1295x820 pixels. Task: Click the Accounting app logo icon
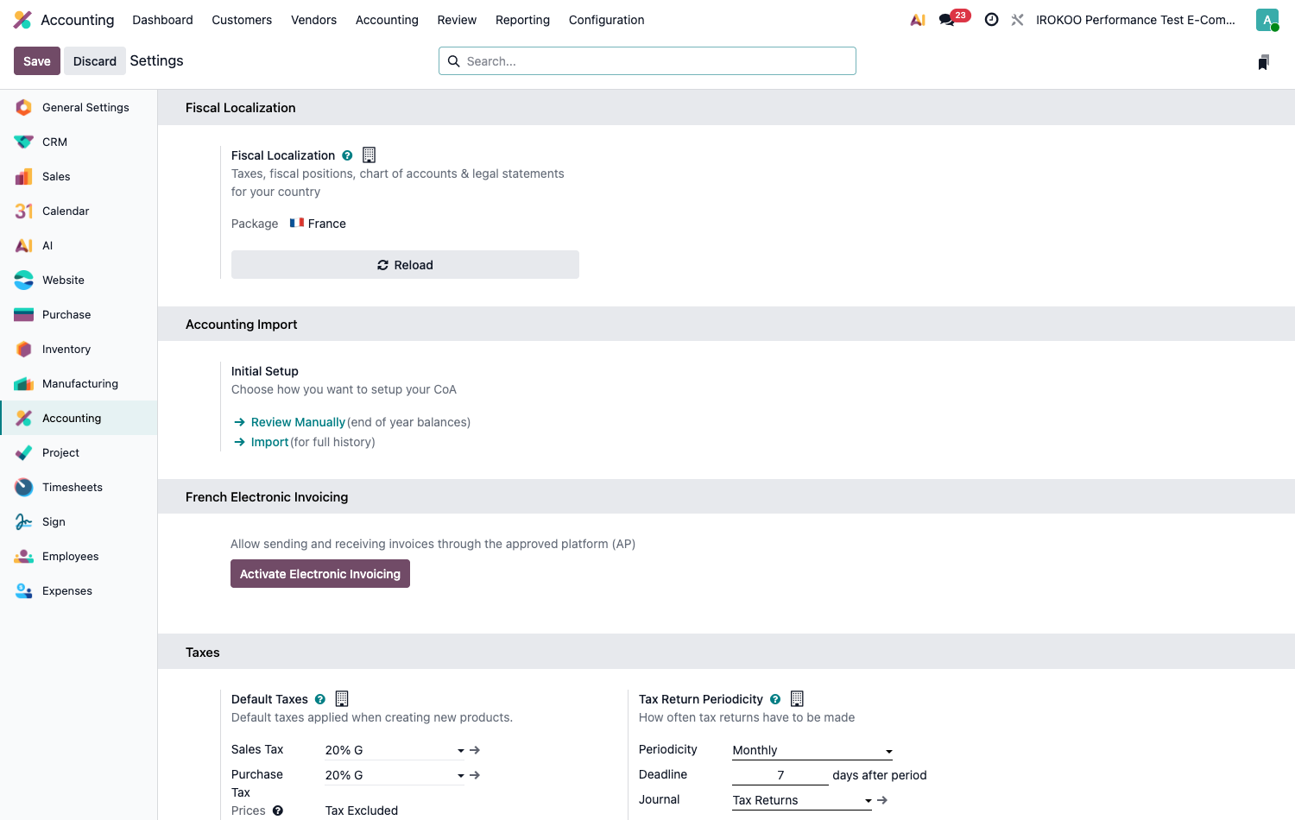click(23, 20)
